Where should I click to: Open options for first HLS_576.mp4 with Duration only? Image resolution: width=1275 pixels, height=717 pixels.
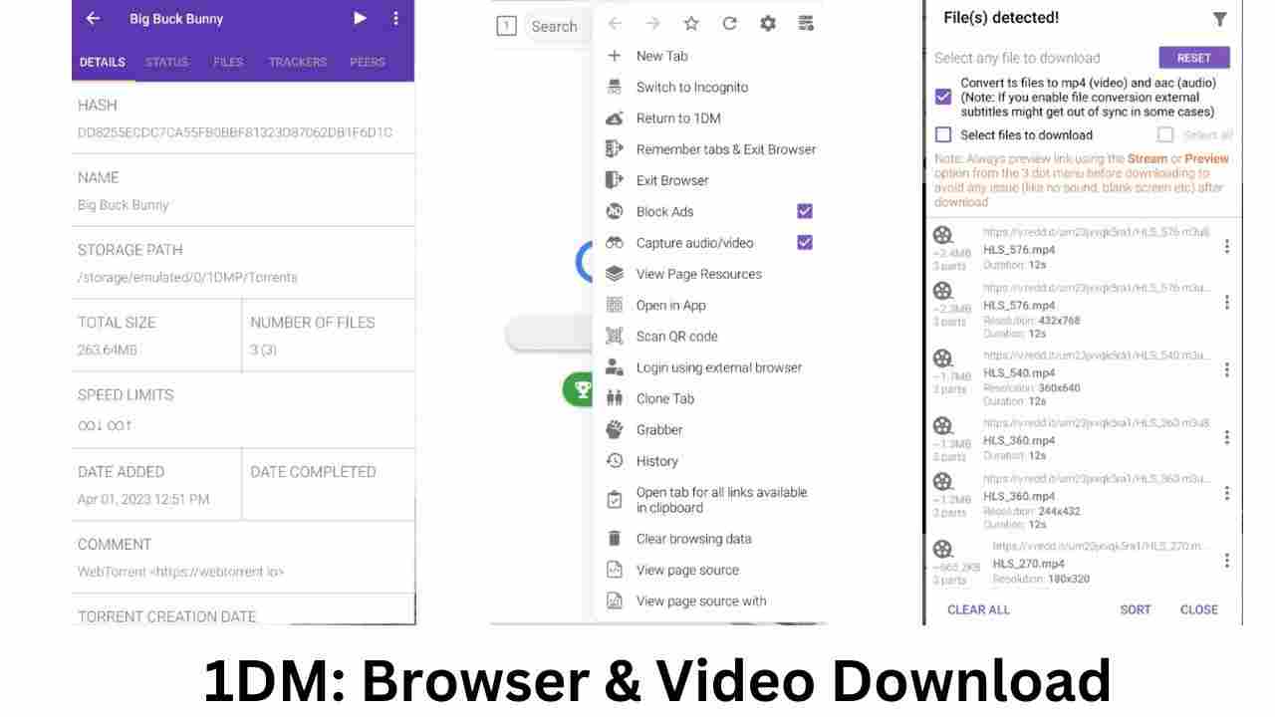click(x=1226, y=246)
